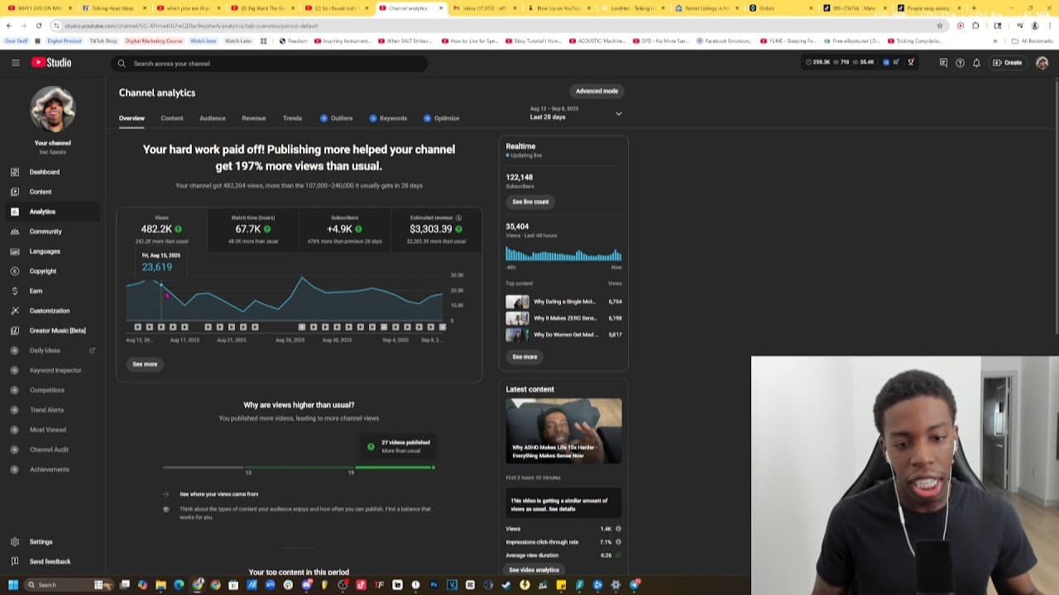Open Most Viewed in the sidebar
1059x595 pixels.
[x=52, y=430]
